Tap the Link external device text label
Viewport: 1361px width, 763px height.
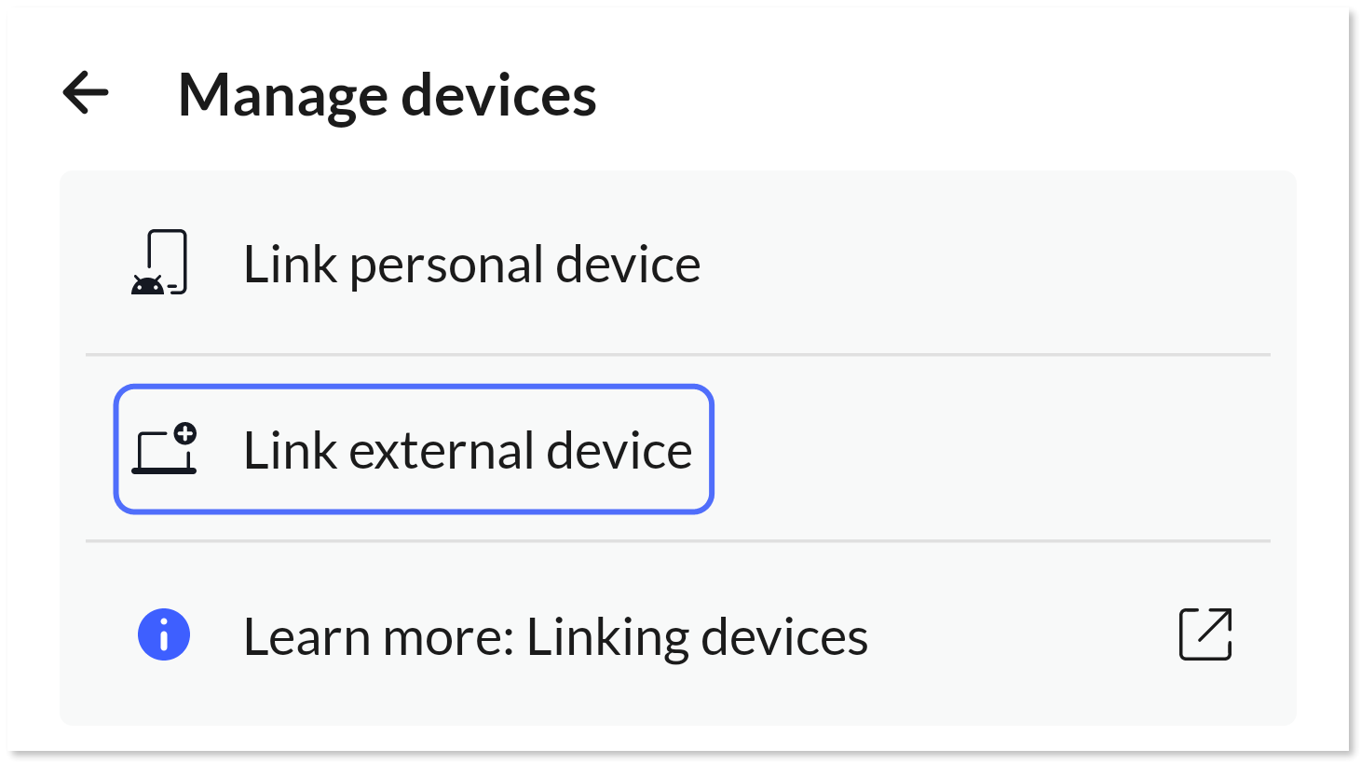tap(466, 449)
